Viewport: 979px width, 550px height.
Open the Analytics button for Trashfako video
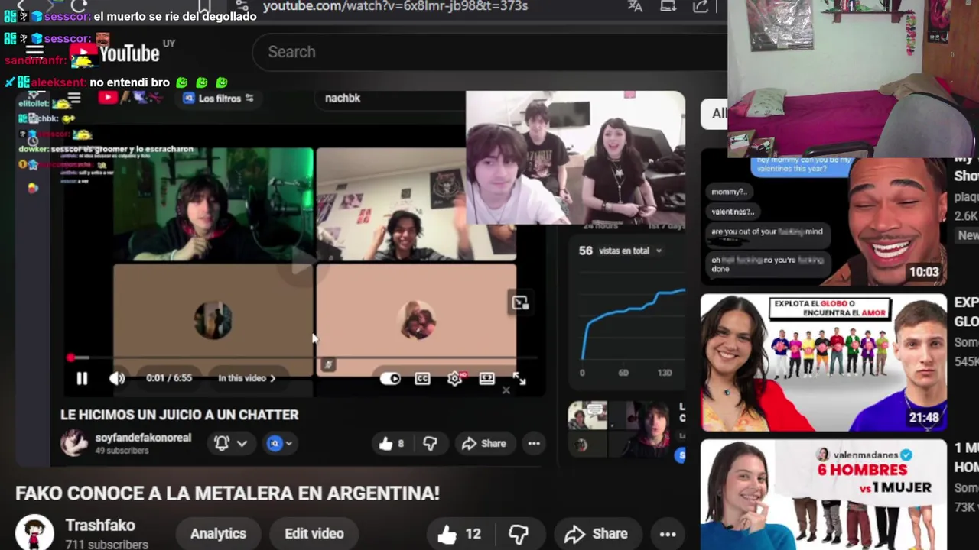218,534
